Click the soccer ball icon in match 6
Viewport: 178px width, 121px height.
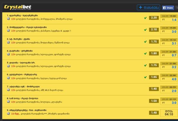pos(9,78)
